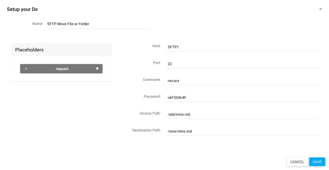This screenshot has width=329, height=170.
Task: Edit the Source Path /old/intro.md field
Action: pos(241,115)
